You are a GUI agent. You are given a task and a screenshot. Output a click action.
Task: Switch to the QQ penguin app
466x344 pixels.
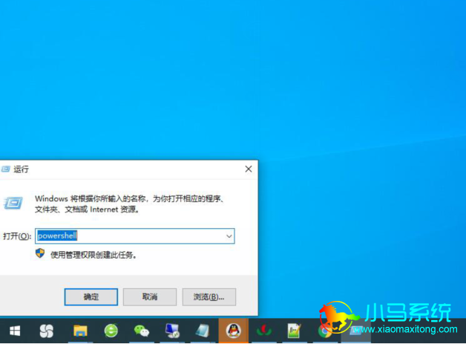click(x=234, y=331)
